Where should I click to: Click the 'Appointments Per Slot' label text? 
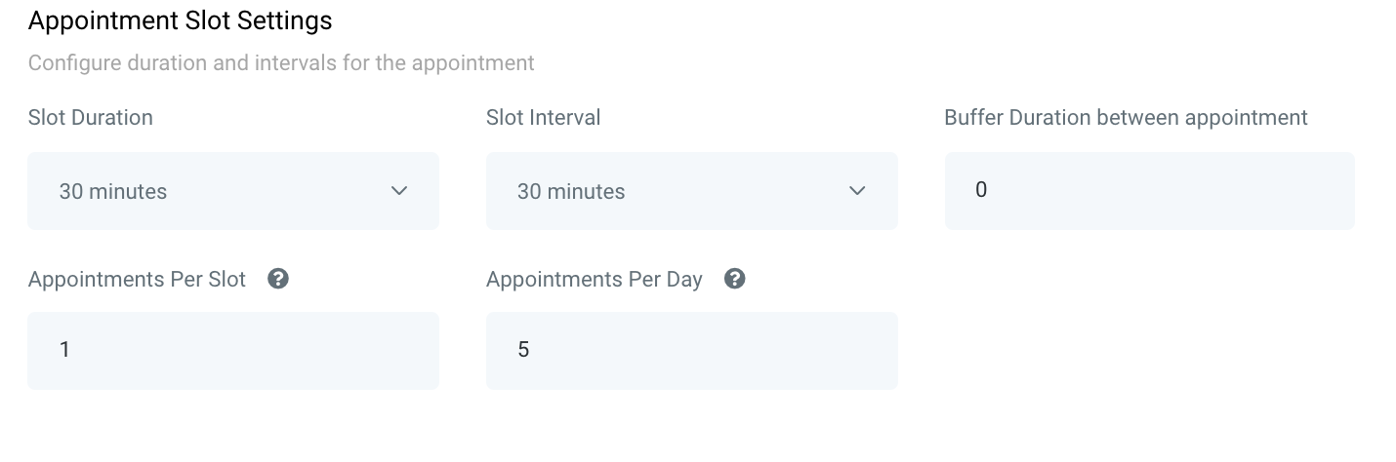tap(137, 280)
